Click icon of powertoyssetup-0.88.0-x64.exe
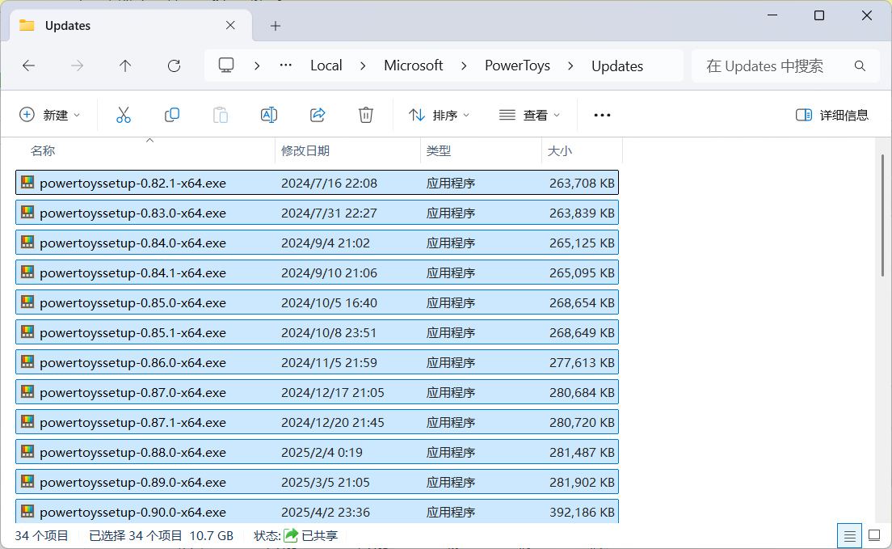 point(27,452)
